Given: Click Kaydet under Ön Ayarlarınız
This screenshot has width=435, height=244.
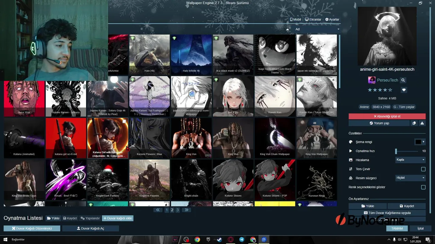Looking at the screenshot, I should (x=407, y=206).
